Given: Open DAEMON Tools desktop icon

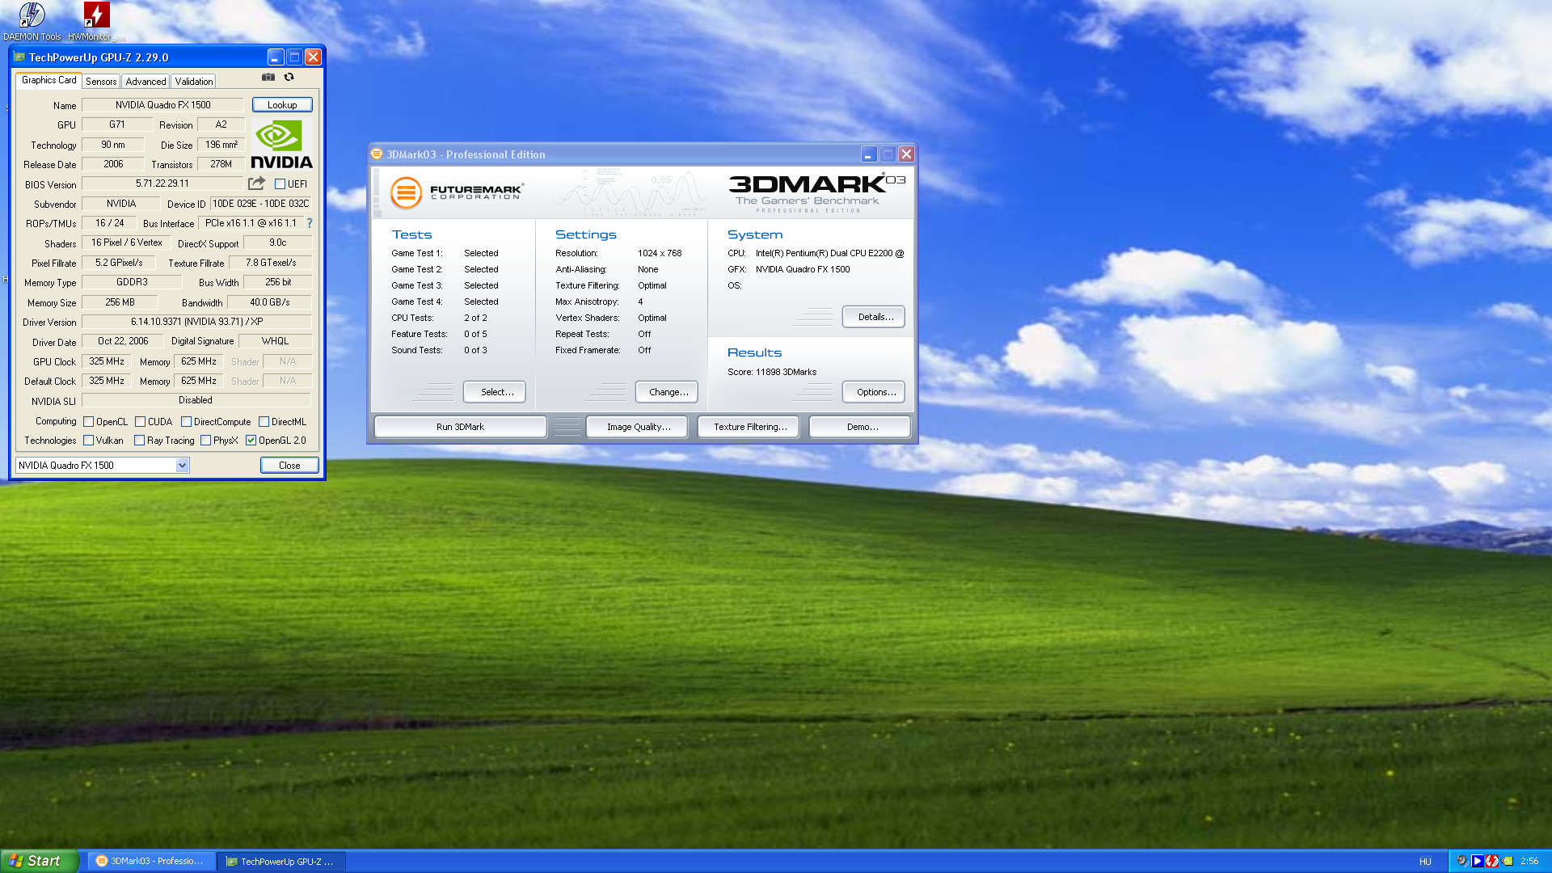Looking at the screenshot, I should tap(32, 16).
